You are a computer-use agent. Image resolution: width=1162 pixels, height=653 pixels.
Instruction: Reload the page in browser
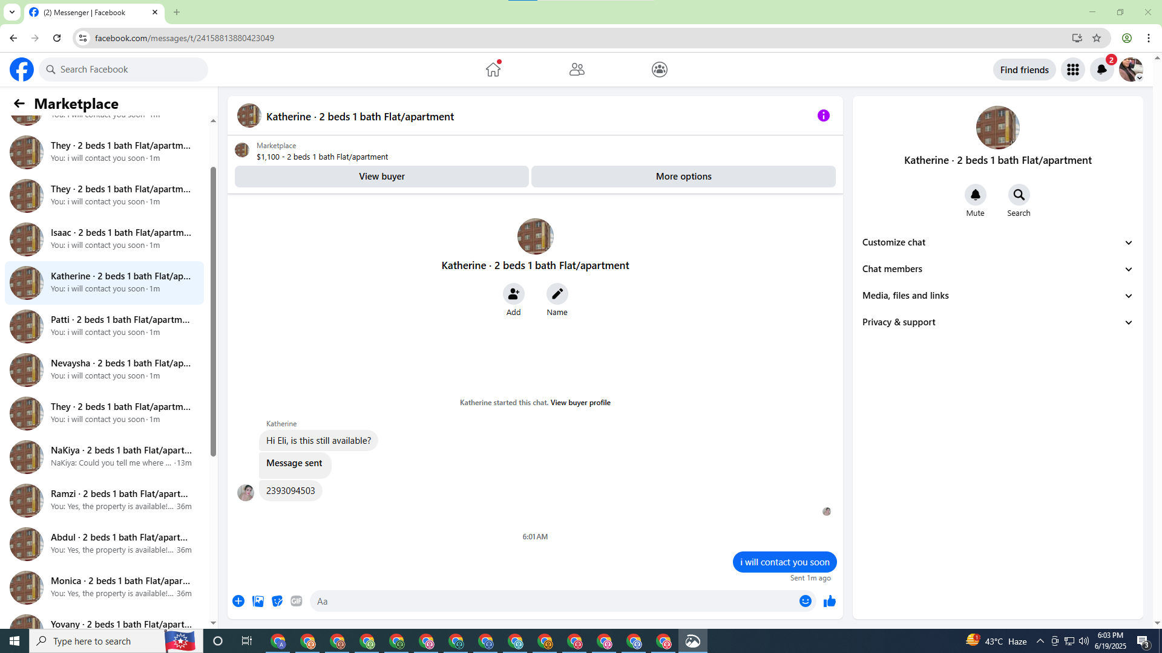click(x=57, y=38)
